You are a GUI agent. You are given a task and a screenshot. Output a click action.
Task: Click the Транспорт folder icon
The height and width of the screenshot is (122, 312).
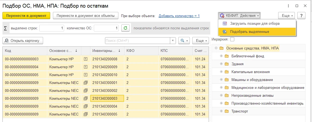[x=226, y=111]
